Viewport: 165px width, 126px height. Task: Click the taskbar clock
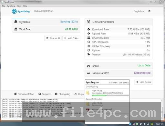point(160,124)
